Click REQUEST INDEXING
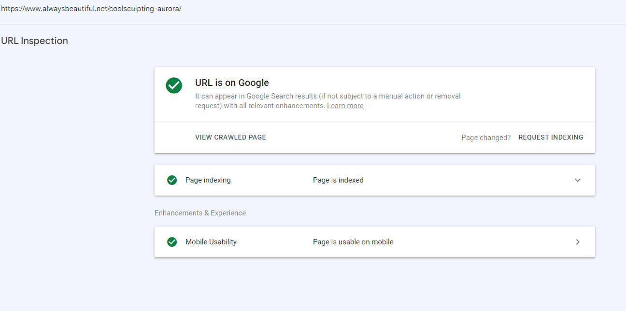 pyautogui.click(x=551, y=137)
